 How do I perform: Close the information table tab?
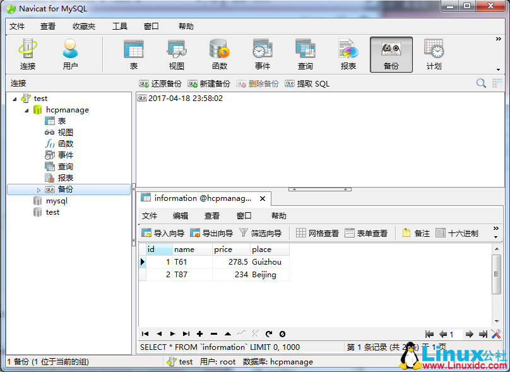coord(263,198)
